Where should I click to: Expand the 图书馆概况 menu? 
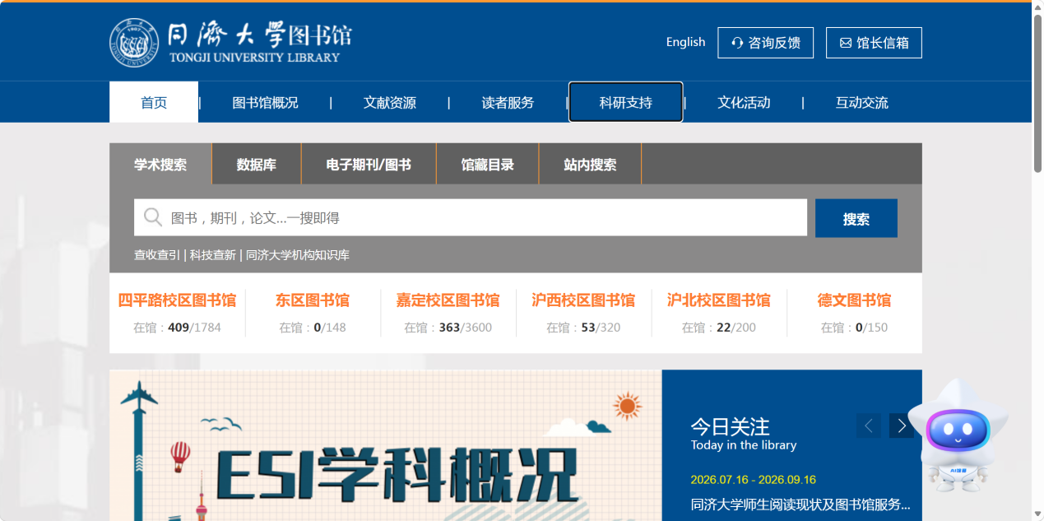265,103
